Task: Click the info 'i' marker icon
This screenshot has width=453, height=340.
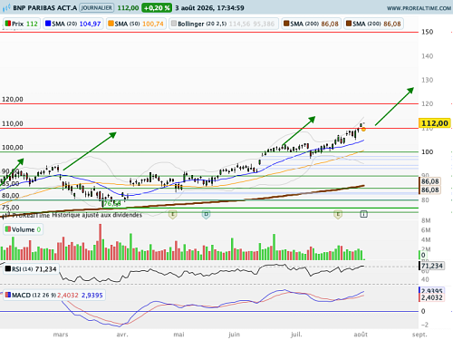Action: (363, 214)
